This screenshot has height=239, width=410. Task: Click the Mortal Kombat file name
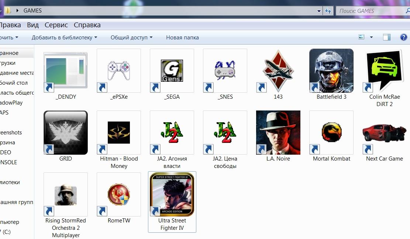[x=331, y=159]
